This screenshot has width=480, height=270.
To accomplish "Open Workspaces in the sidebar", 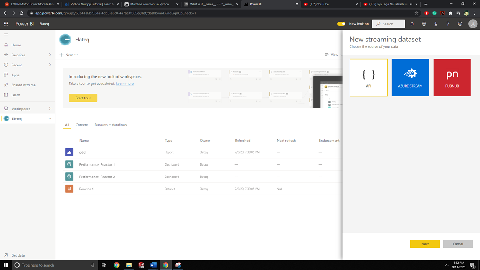I will (21, 109).
